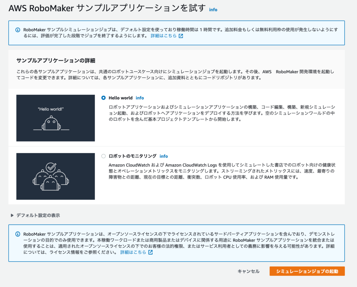
Task: Click the AWS RoboMaker サンプルアプリケーションを試す title
Action: (x=107, y=8)
